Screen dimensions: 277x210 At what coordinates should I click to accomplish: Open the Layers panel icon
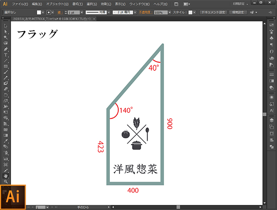pos(271,120)
